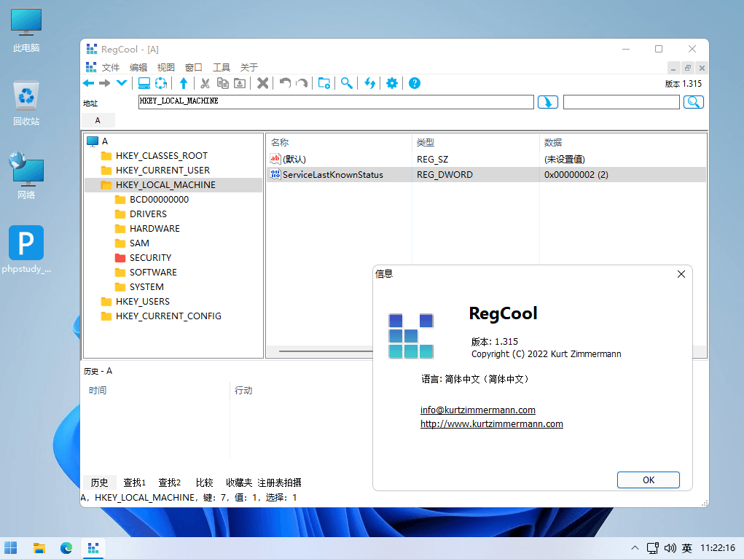Select the DRIVERS key
This screenshot has width=744, height=559.
click(148, 214)
